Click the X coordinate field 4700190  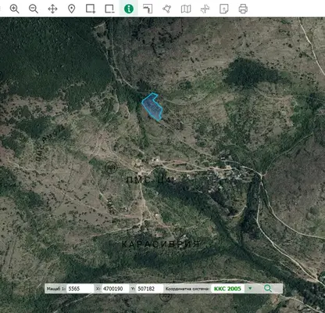(115, 289)
